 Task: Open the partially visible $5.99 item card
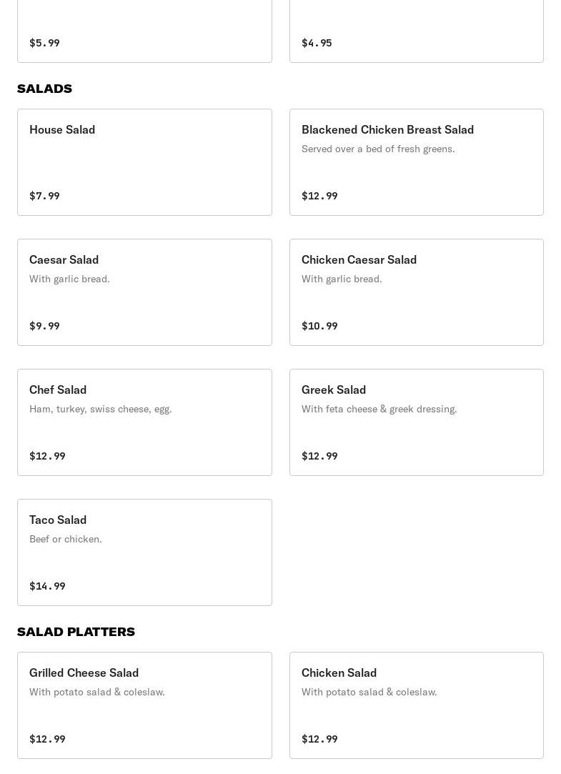click(144, 31)
